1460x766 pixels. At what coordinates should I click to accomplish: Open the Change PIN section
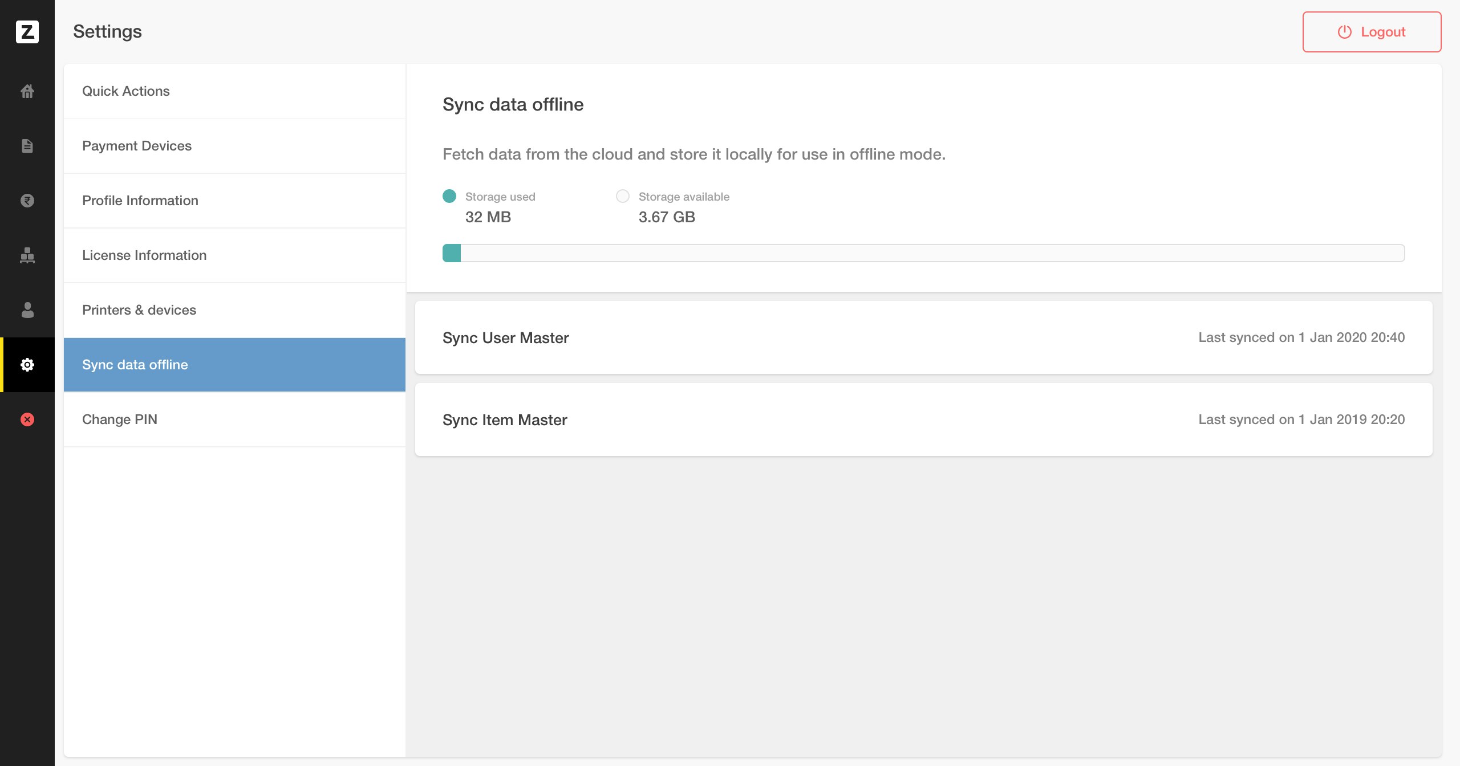click(120, 419)
